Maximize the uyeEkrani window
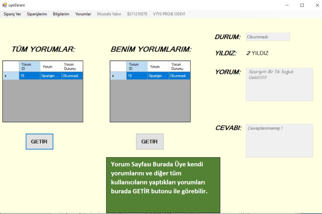 [x=302, y=5]
